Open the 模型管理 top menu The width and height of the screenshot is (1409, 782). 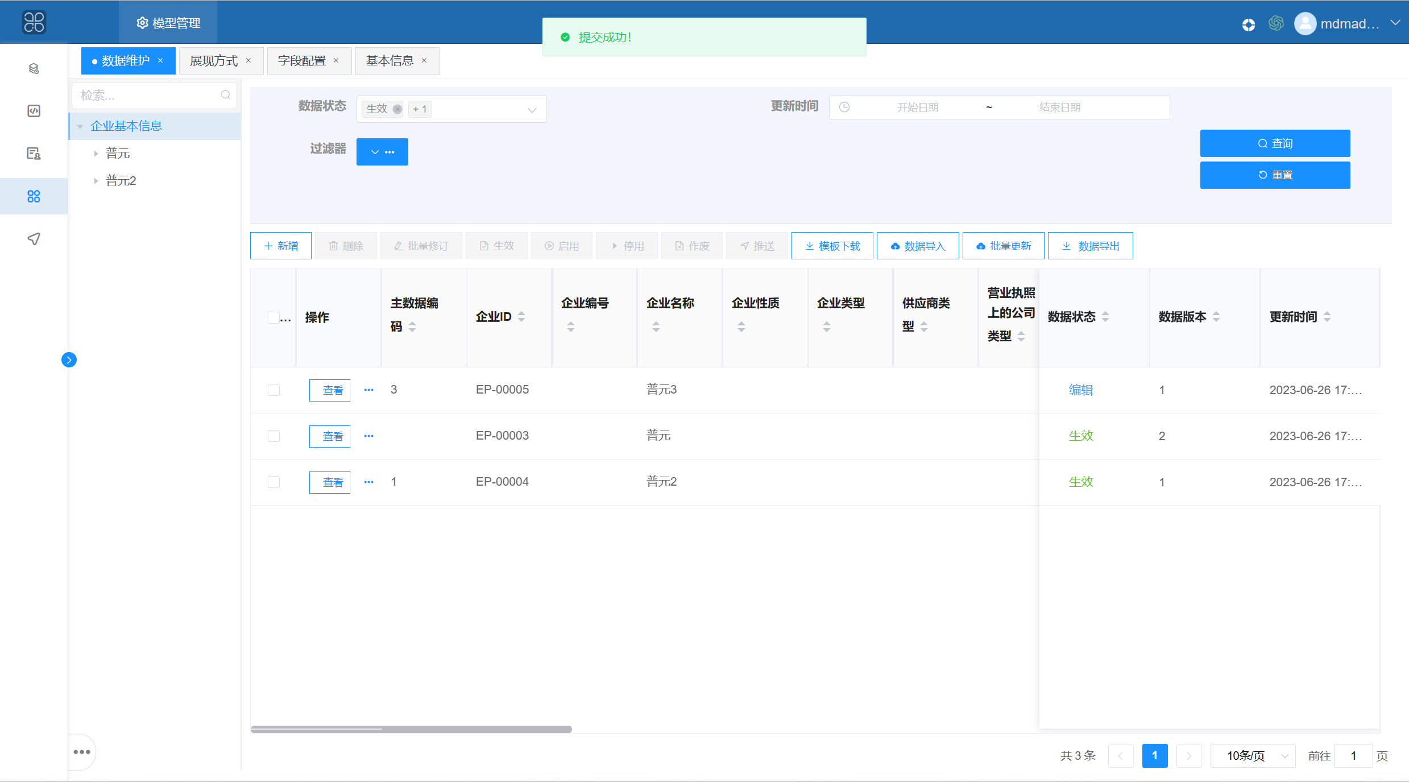168,23
